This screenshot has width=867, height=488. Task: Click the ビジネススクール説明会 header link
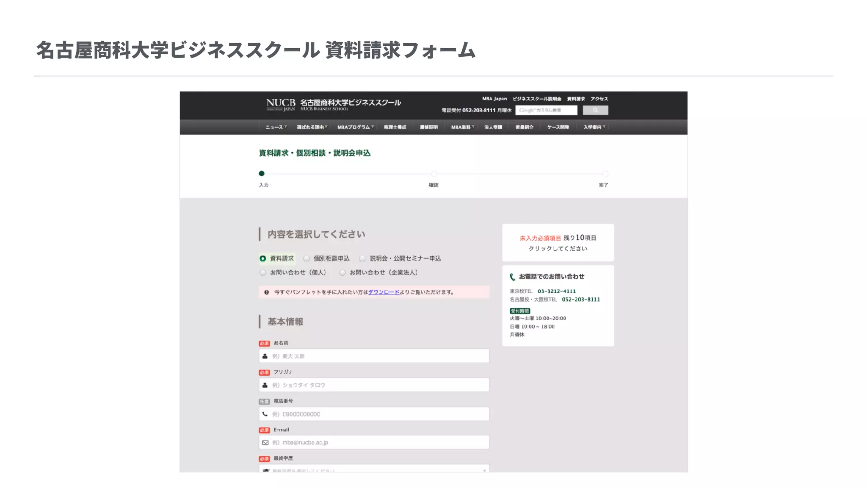[537, 99]
